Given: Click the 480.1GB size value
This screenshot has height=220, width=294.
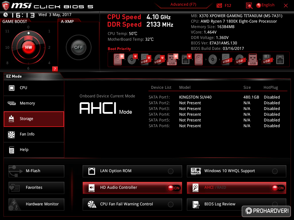Looking at the screenshot, I should click(251, 97).
